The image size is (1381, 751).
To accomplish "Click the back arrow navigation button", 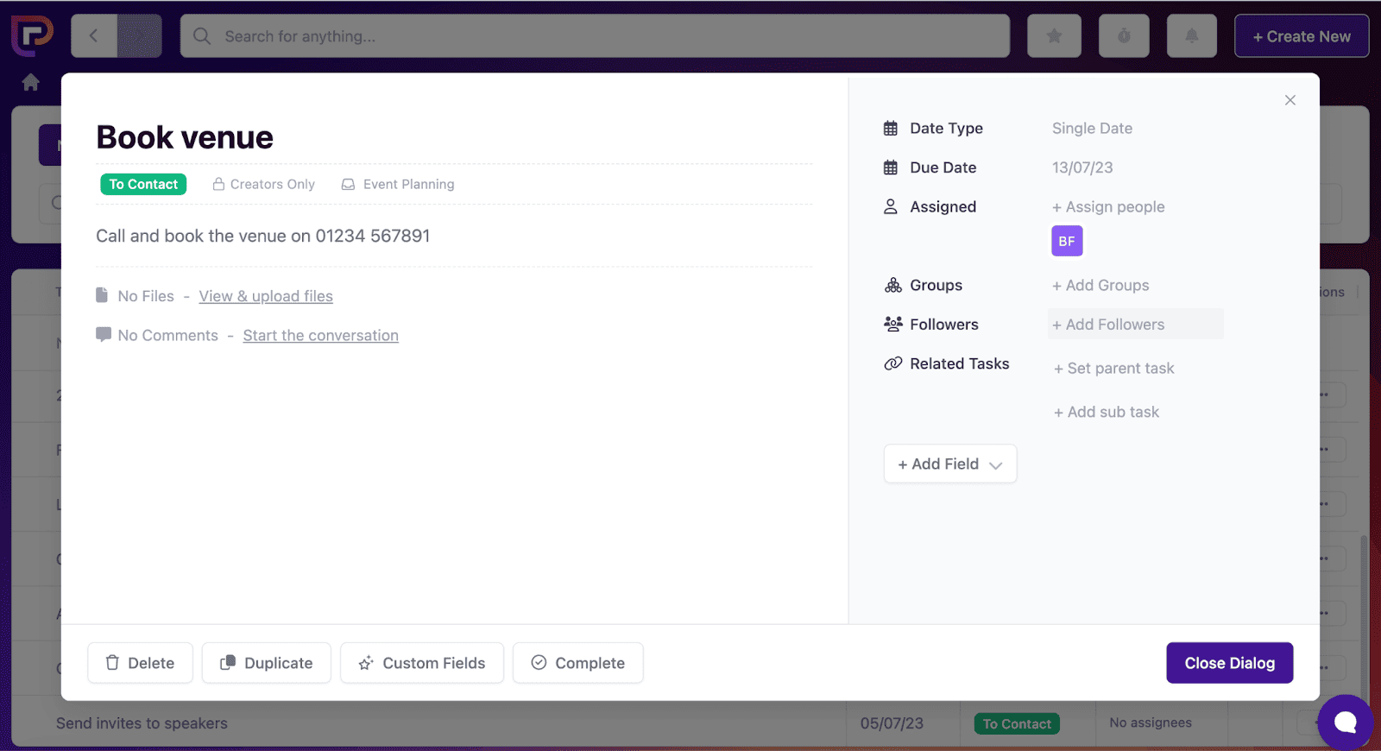I will point(94,36).
